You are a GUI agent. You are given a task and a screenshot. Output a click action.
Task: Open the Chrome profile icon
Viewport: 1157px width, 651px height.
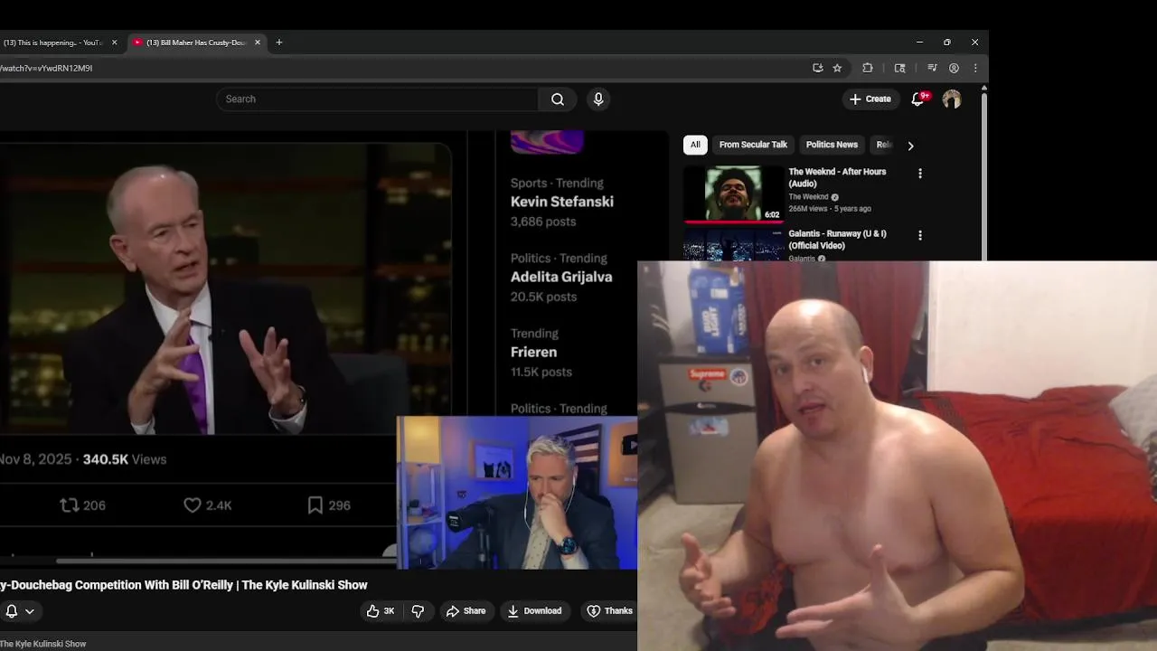point(954,68)
